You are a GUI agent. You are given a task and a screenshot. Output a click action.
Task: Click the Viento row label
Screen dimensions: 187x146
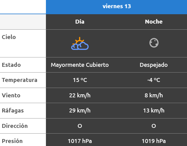pyautogui.click(x=11, y=96)
